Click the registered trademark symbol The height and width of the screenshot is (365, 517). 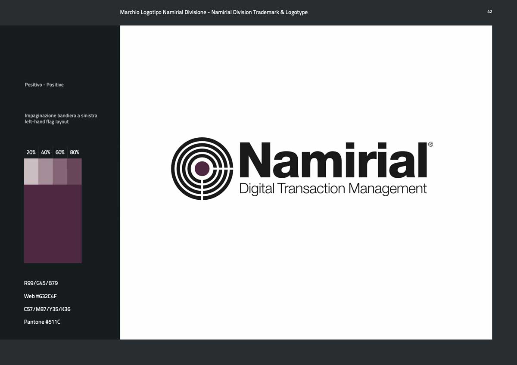[x=430, y=145]
